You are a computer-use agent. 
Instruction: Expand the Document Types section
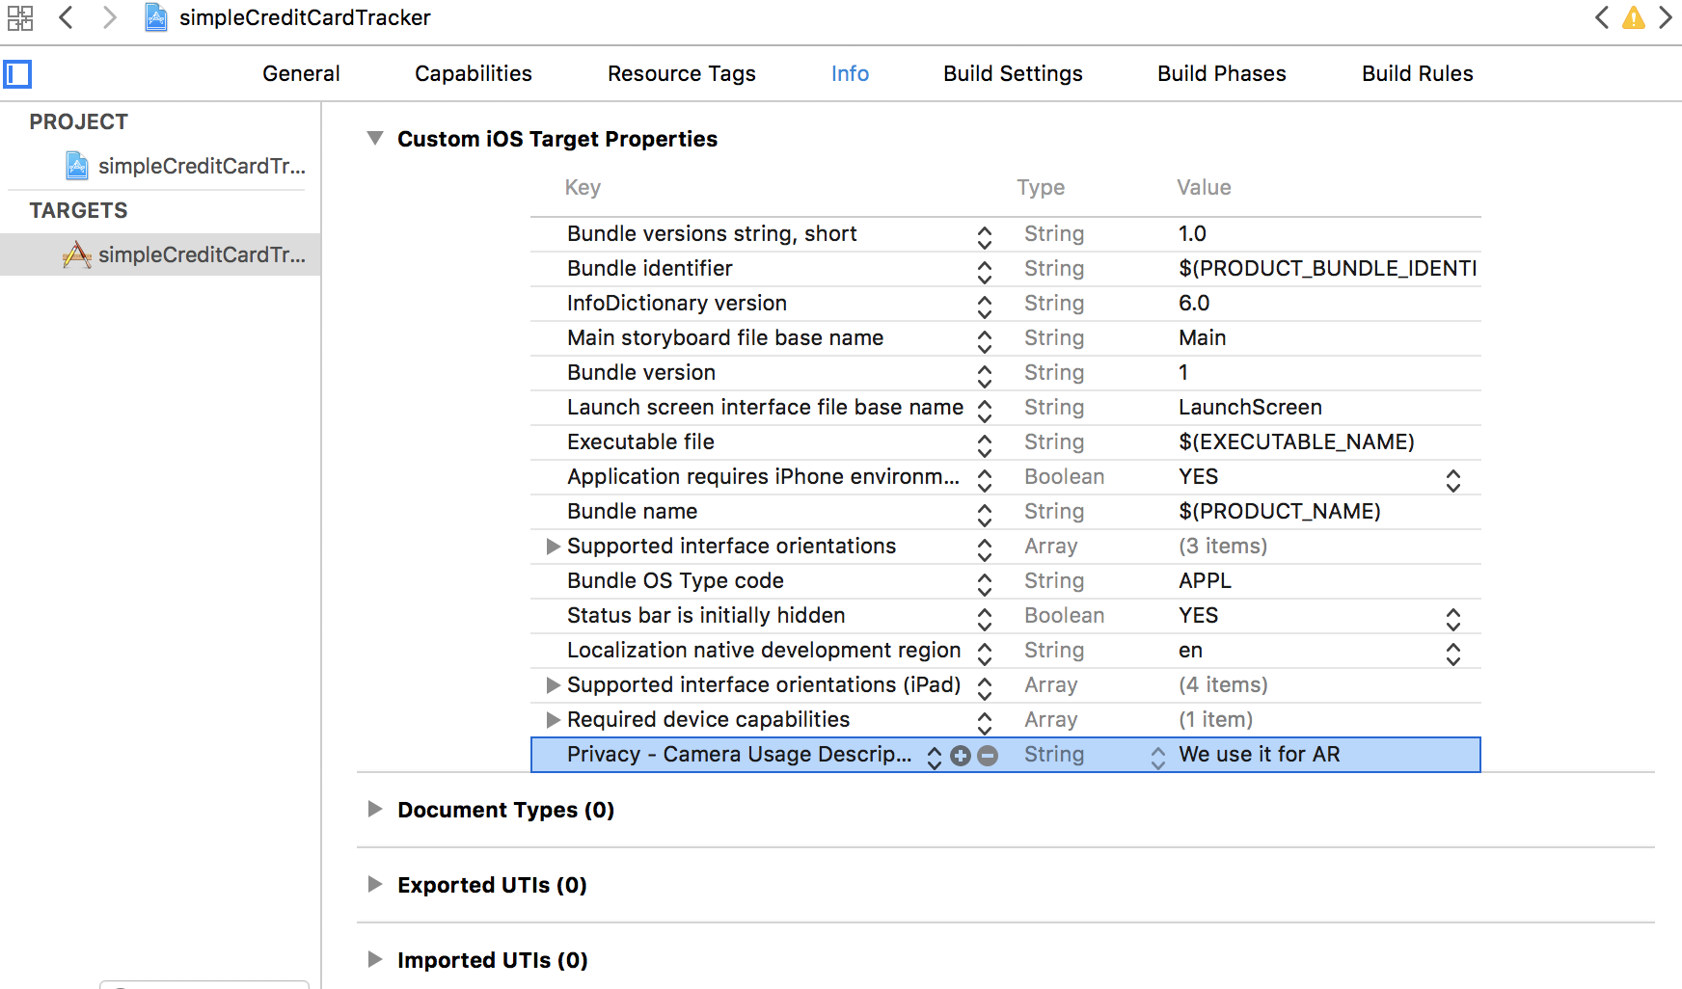click(x=375, y=810)
